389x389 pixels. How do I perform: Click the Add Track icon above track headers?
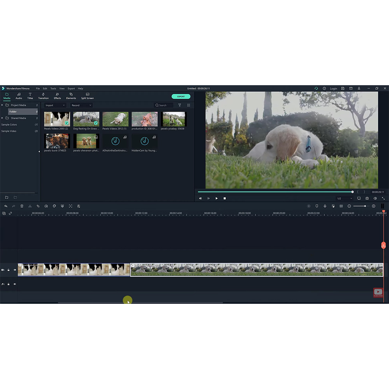pos(4,213)
